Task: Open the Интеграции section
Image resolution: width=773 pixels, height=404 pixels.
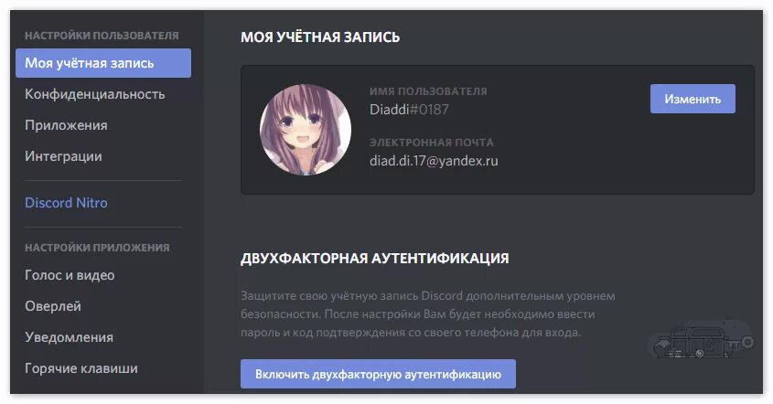Action: 63,156
